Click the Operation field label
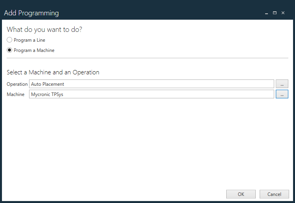295x203 pixels. (x=17, y=84)
